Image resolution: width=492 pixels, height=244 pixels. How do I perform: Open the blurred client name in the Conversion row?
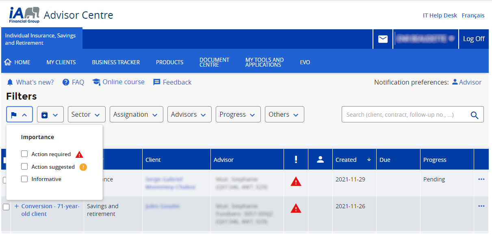pos(162,206)
